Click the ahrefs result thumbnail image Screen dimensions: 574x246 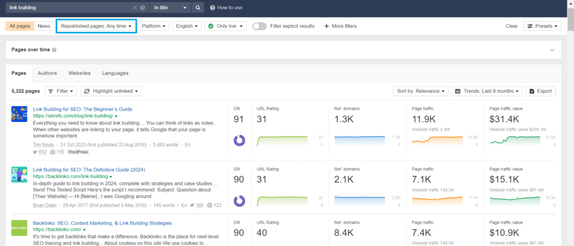pos(20,114)
